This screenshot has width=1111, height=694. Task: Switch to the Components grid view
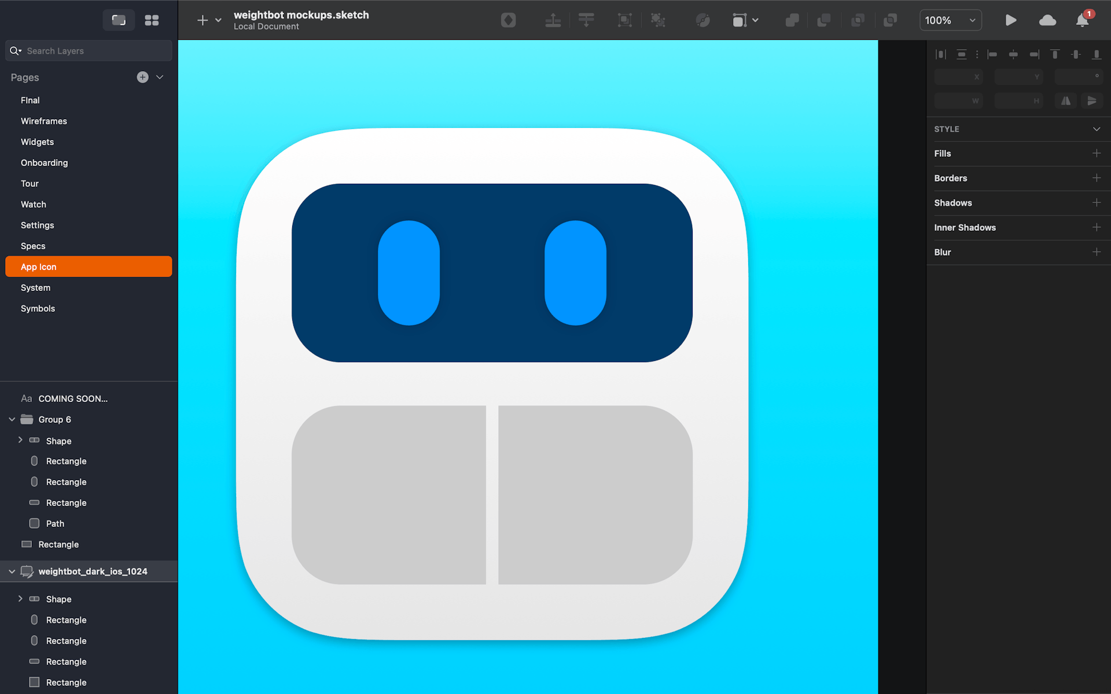click(x=152, y=20)
